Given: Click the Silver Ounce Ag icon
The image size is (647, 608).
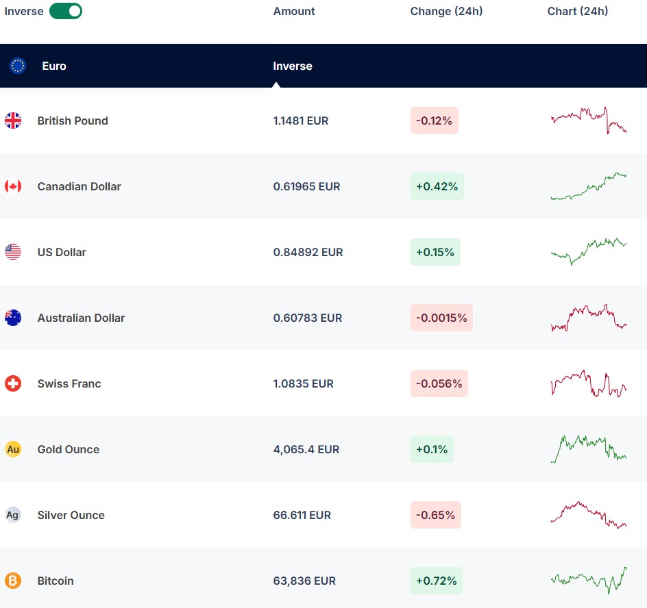Looking at the screenshot, I should (x=13, y=515).
